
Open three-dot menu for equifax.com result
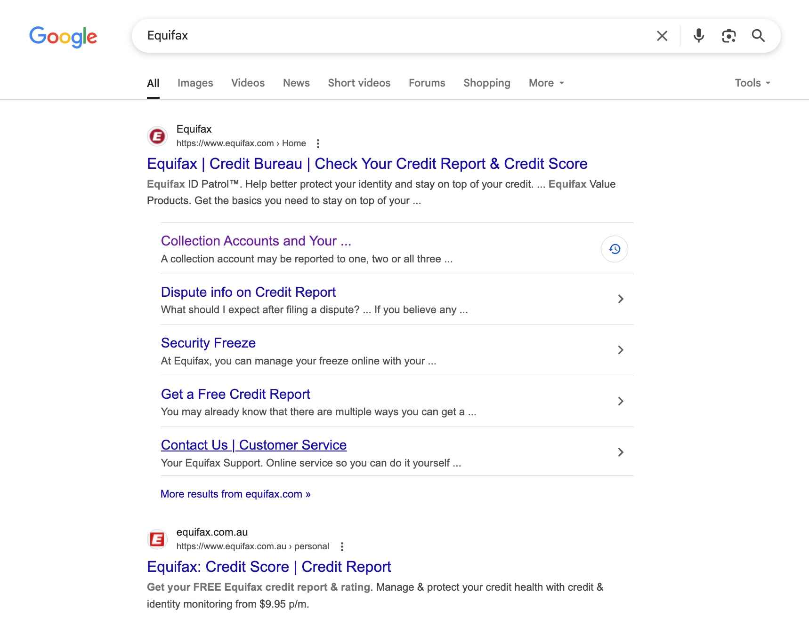pos(318,143)
